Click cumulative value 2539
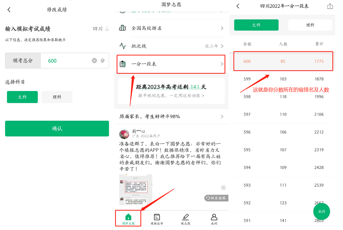 tap(319, 185)
